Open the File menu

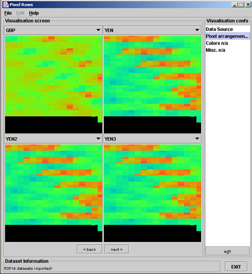pyautogui.click(x=8, y=13)
